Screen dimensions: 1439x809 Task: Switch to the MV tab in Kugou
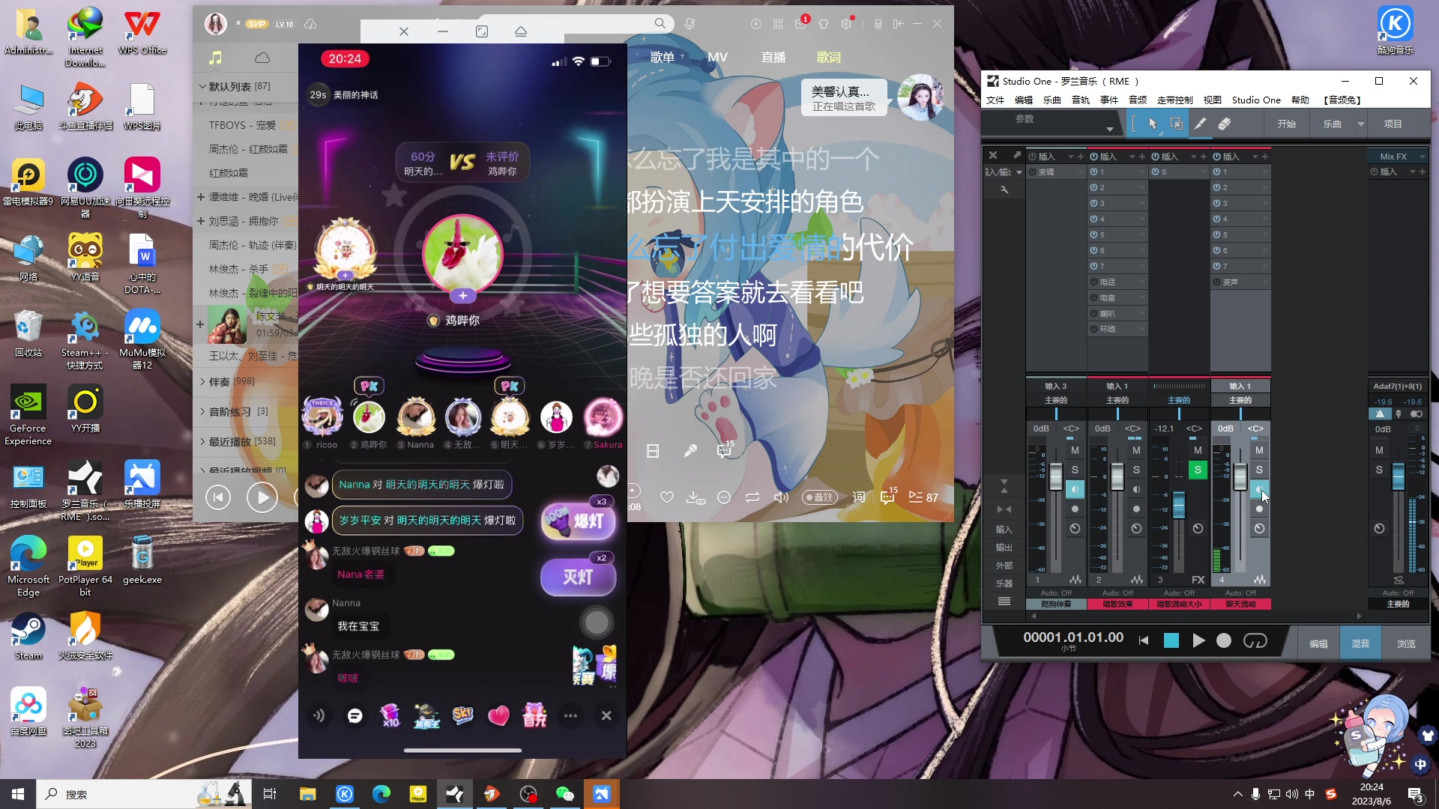tap(717, 57)
